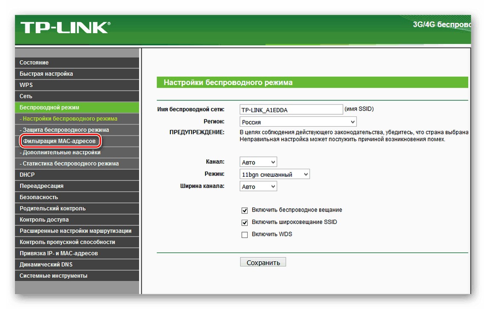Image resolution: width=486 pixels, height=309 pixels.
Task: Toggle Включить беспроводное вещание checkbox
Action: tap(245, 210)
